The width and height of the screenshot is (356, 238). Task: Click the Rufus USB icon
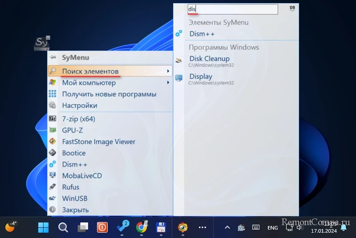click(x=53, y=187)
